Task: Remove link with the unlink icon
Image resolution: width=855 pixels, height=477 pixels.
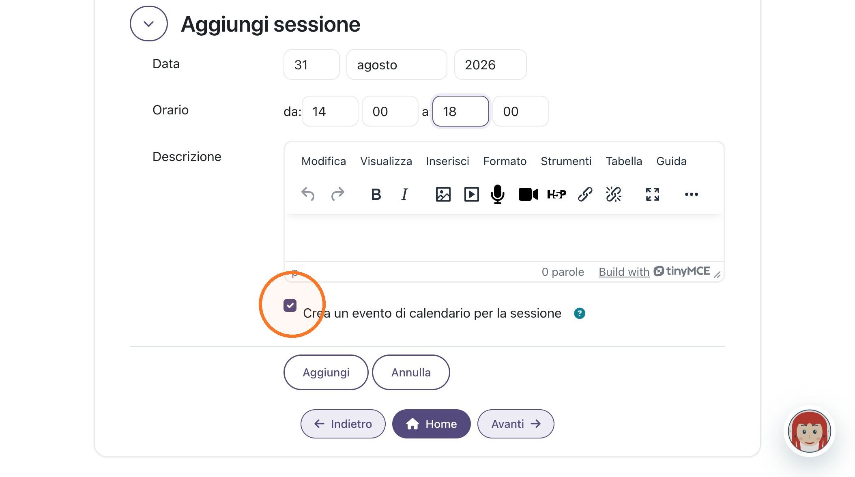Action: click(x=613, y=194)
